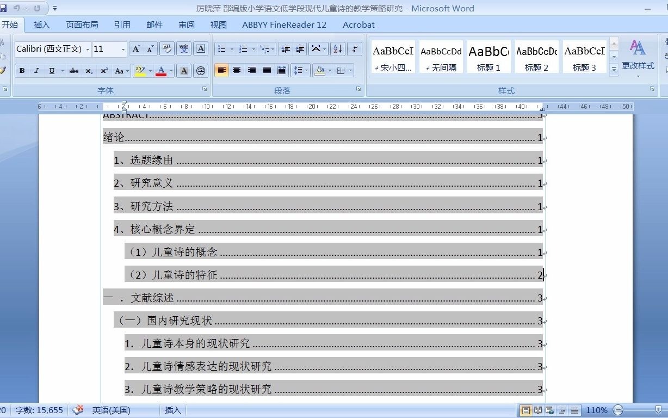Open the line spacing dropdown
This screenshot has width=668, height=418.
click(300, 70)
